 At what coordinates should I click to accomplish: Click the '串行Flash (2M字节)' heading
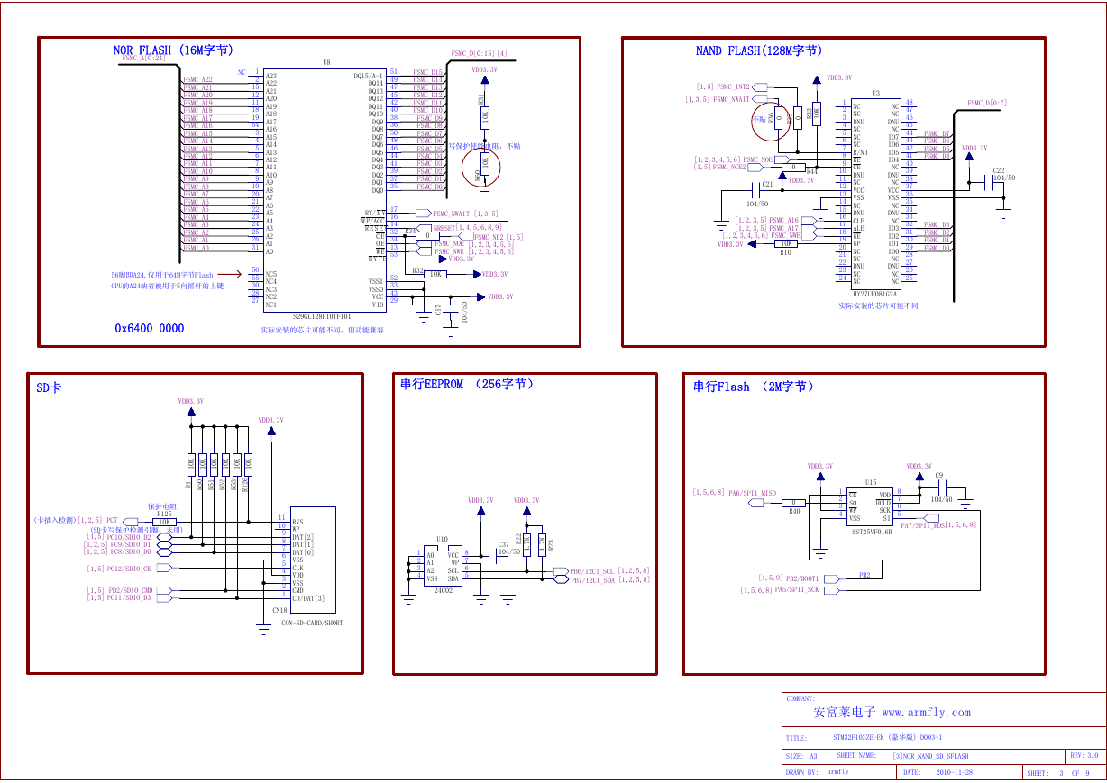pyautogui.click(x=754, y=387)
